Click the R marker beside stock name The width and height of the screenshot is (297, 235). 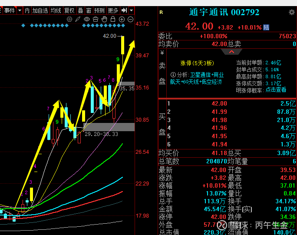pyautogui.click(x=161, y=12)
